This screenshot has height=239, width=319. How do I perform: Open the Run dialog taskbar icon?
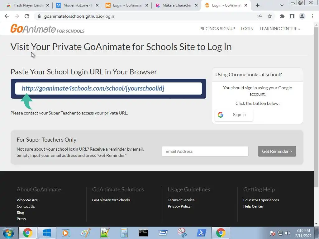coord(163,233)
